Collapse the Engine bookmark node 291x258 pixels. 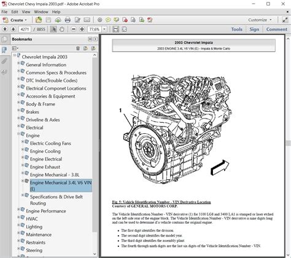18,134
